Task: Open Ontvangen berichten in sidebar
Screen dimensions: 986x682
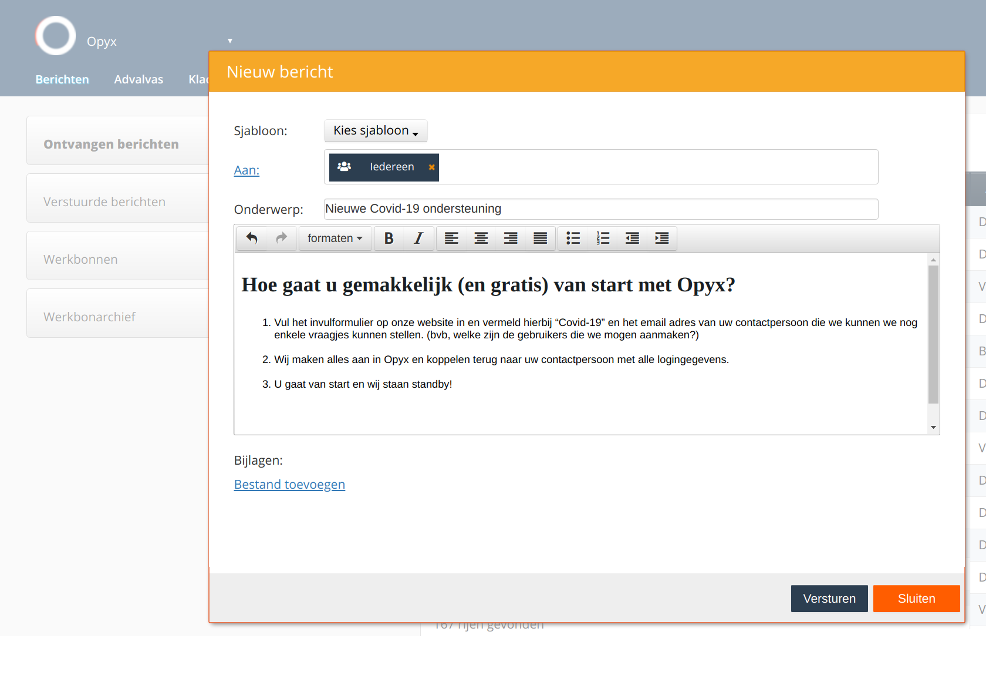Action: point(117,140)
